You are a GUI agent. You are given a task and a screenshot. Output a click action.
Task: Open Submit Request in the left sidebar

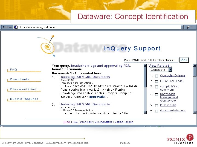24,99
